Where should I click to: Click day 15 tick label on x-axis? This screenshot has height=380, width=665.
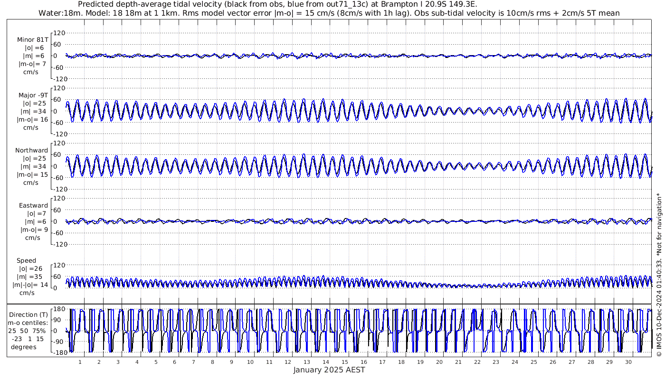[344, 362]
